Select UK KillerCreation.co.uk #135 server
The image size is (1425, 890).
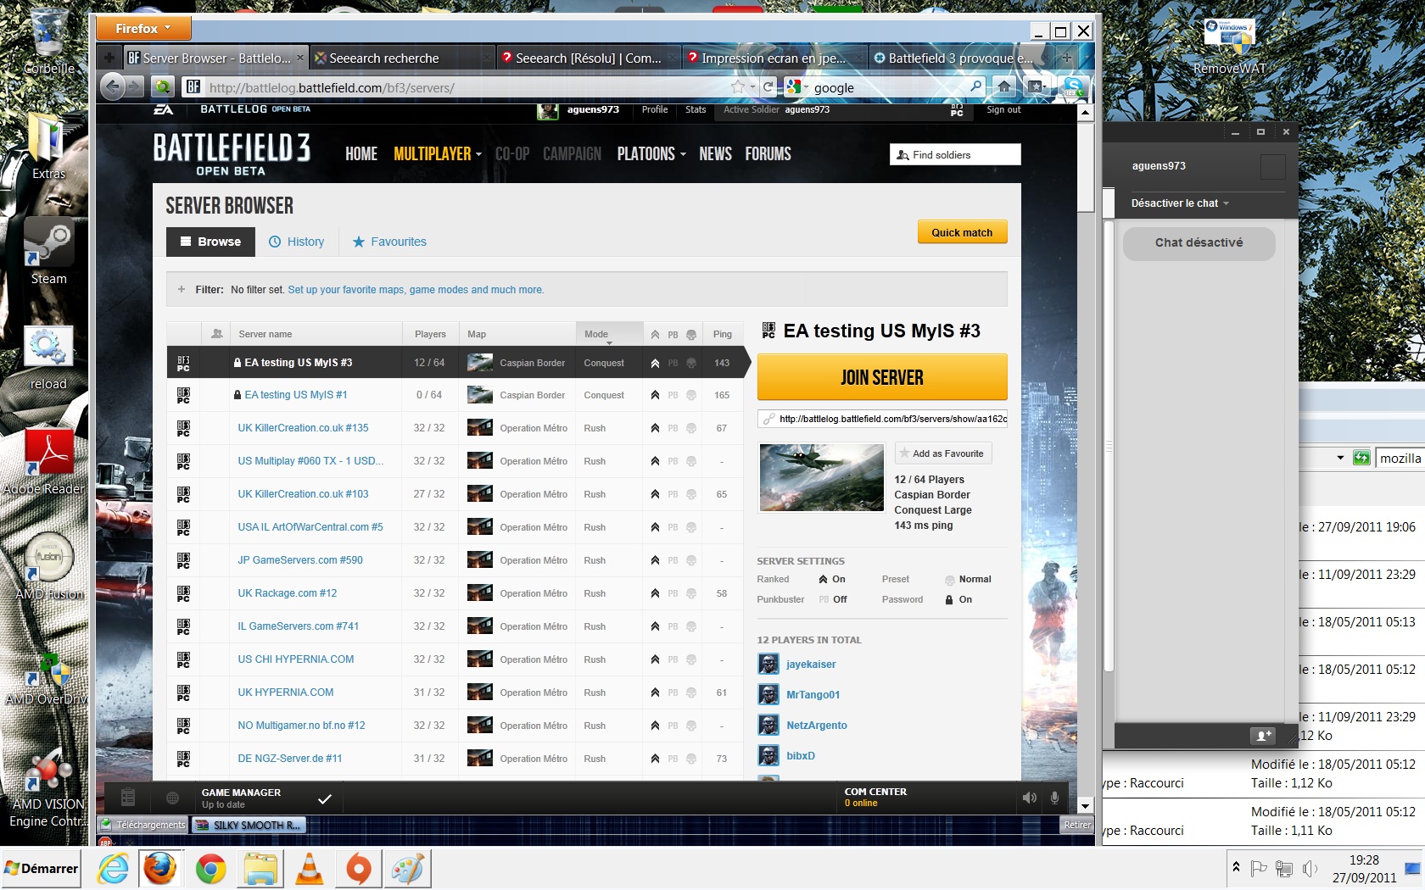[x=303, y=428]
